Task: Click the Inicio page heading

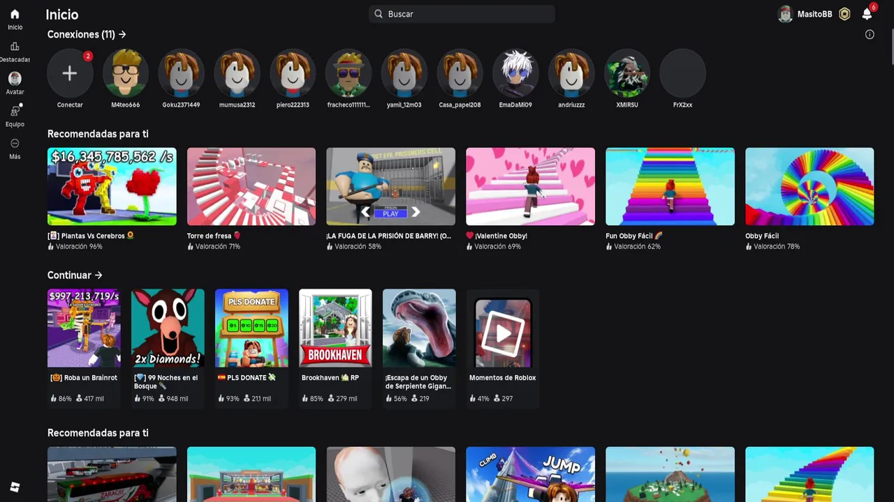Action: (62, 14)
